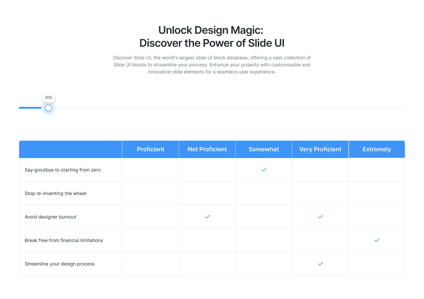This screenshot has width=424, height=299.
Task: Click checkmark for Break free Extremely cell
Action: pos(377,240)
